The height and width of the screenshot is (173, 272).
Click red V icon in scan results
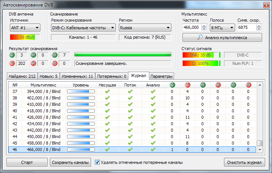tap(12, 63)
